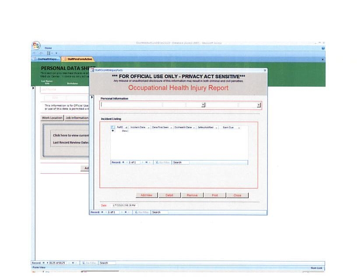Click the Detail button
361x279 pixels.
point(169,195)
